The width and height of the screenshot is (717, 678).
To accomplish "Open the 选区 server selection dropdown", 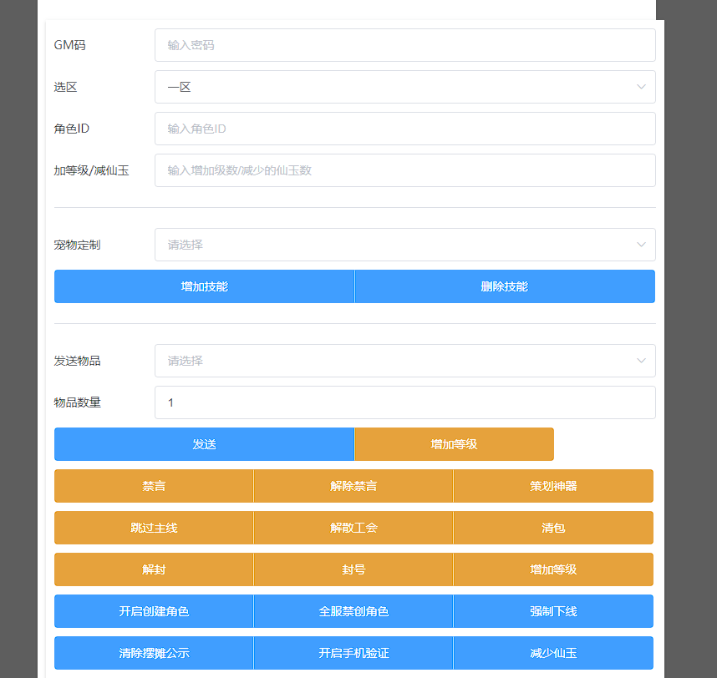I will 404,87.
